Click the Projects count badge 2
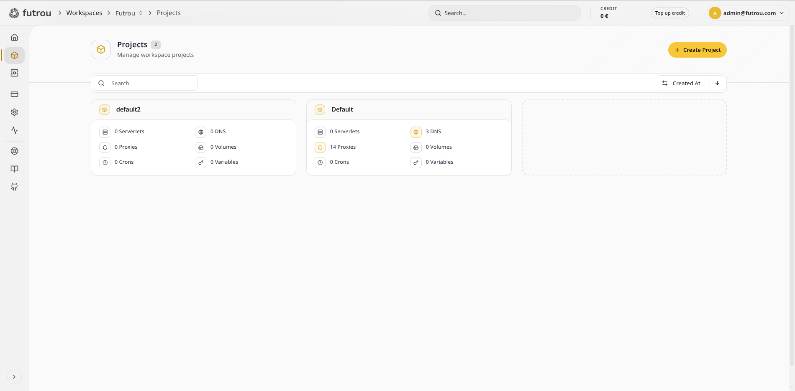Viewport: 795px width, 391px height. click(156, 45)
